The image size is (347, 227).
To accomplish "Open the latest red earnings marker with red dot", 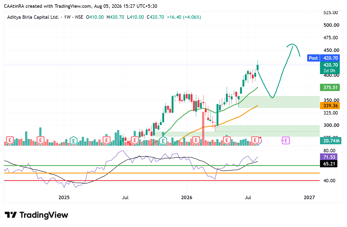I will tap(256, 140).
